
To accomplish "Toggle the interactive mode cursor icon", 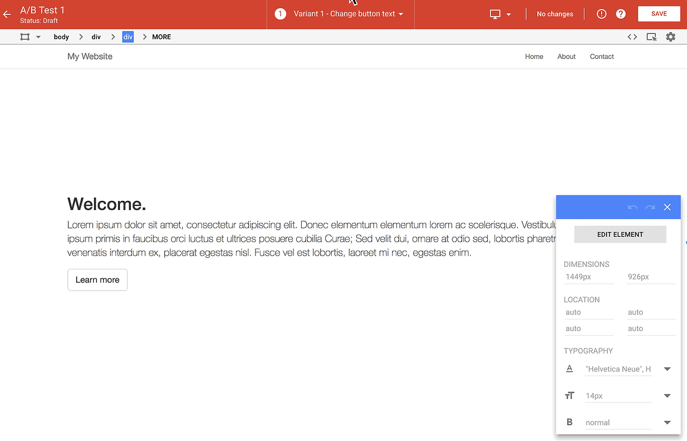I will [652, 37].
